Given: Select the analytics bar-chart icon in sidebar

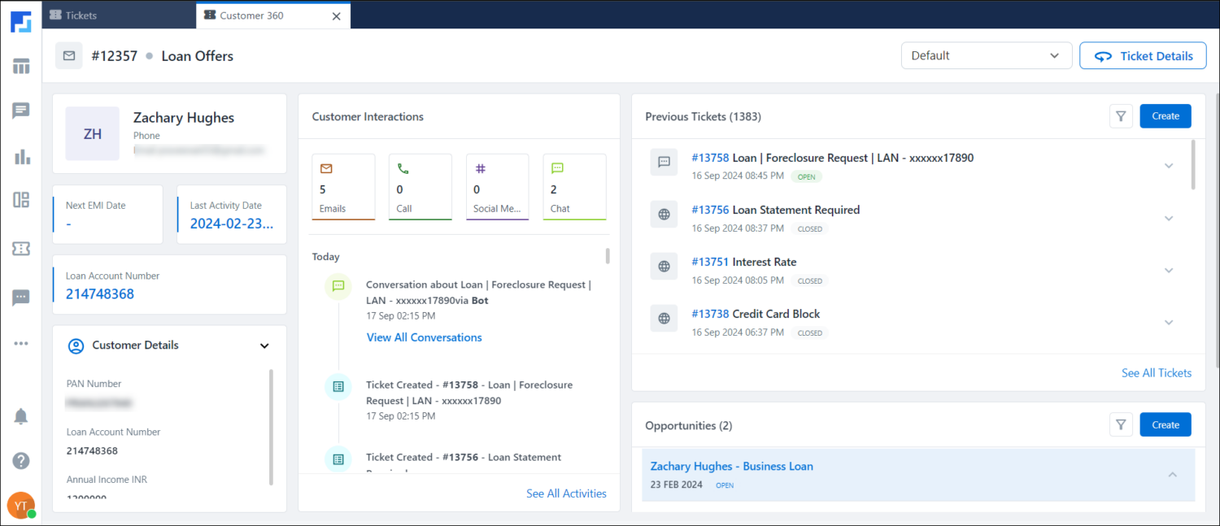Looking at the screenshot, I should pos(21,158).
